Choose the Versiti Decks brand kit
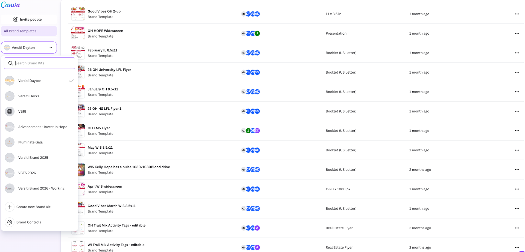Image resolution: width=525 pixels, height=252 pixels. click(x=39, y=96)
